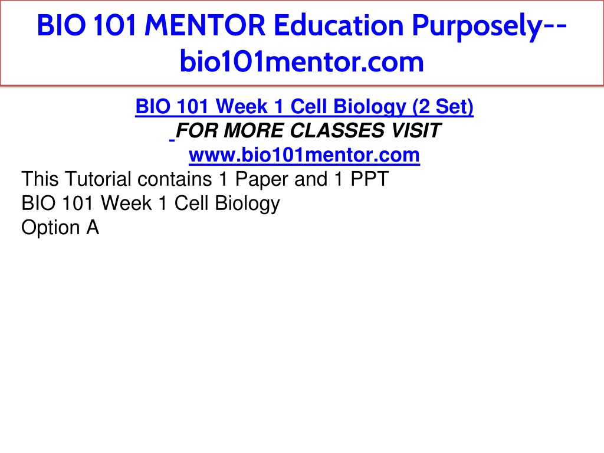The width and height of the screenshot is (604, 453).
Task: Click the word 'Purposely--' in the title
Action: click(x=489, y=26)
